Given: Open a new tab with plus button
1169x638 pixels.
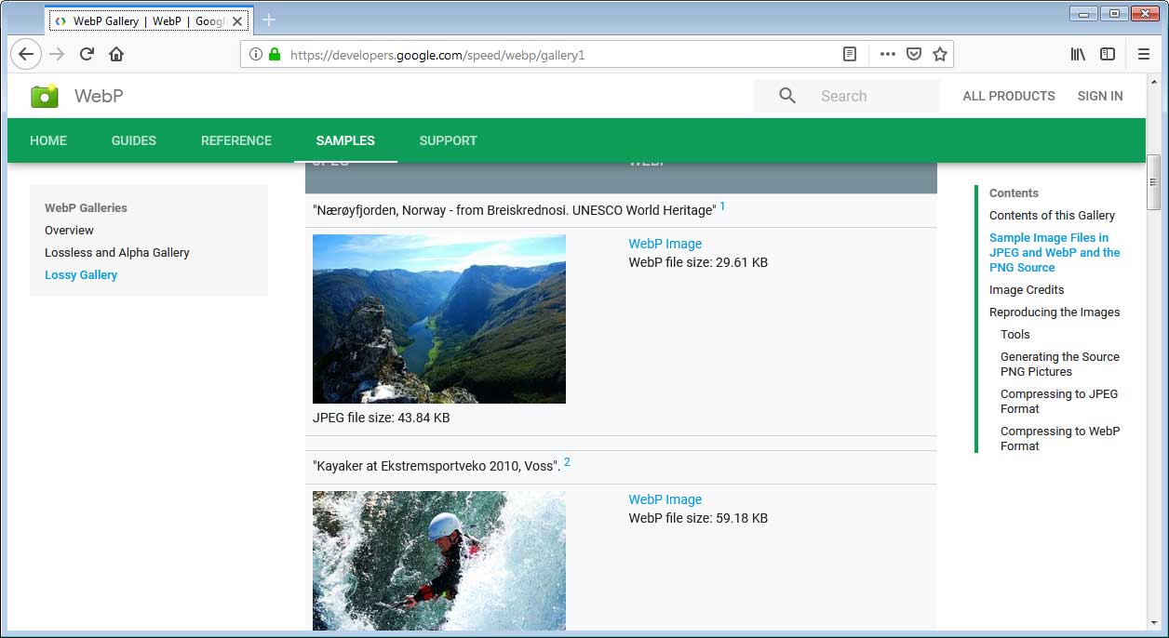Looking at the screenshot, I should (x=269, y=20).
